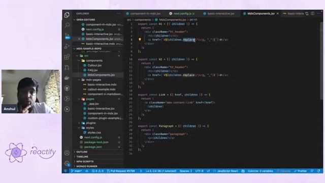This screenshot has height=183, width=325.
Task: Collapse the pages folder
Action: coord(90,99)
